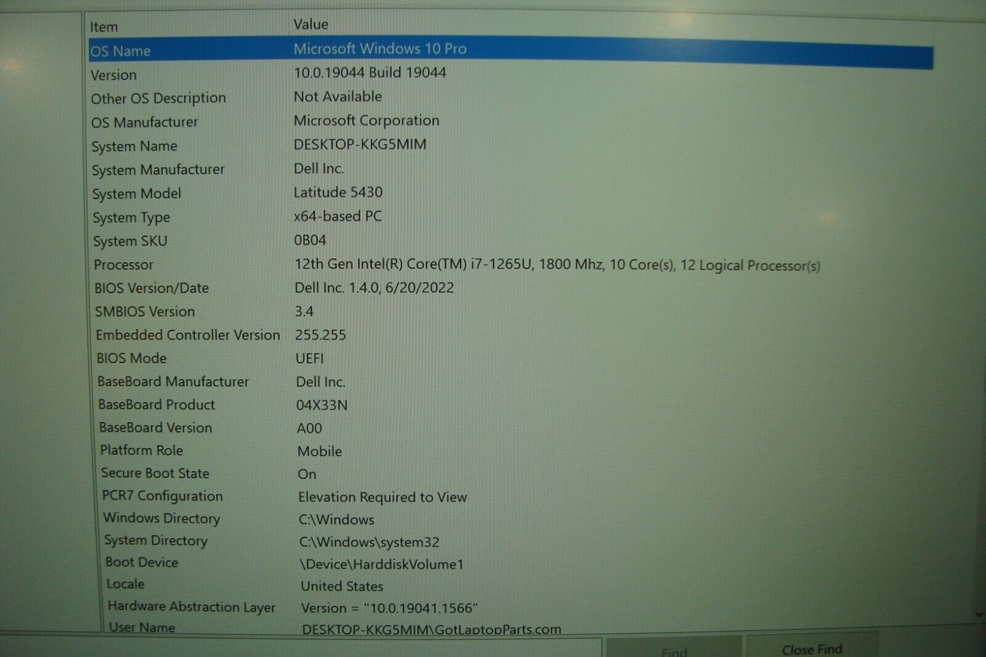986x657 pixels.
Task: Click the 12th Gen Intel Core i7-1265U value
Action: point(557,265)
